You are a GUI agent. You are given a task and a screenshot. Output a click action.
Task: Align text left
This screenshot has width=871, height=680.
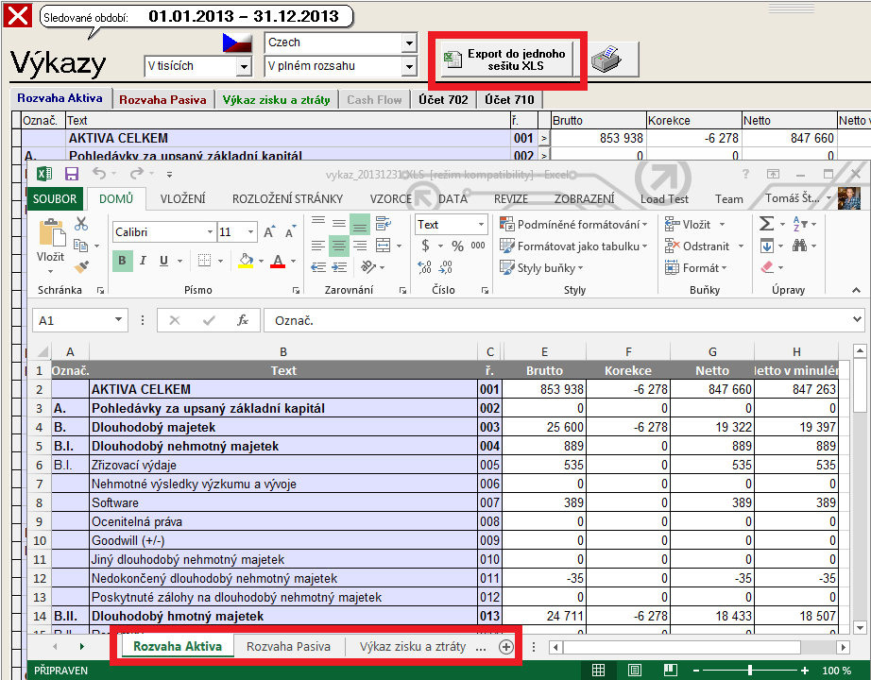tap(318, 246)
